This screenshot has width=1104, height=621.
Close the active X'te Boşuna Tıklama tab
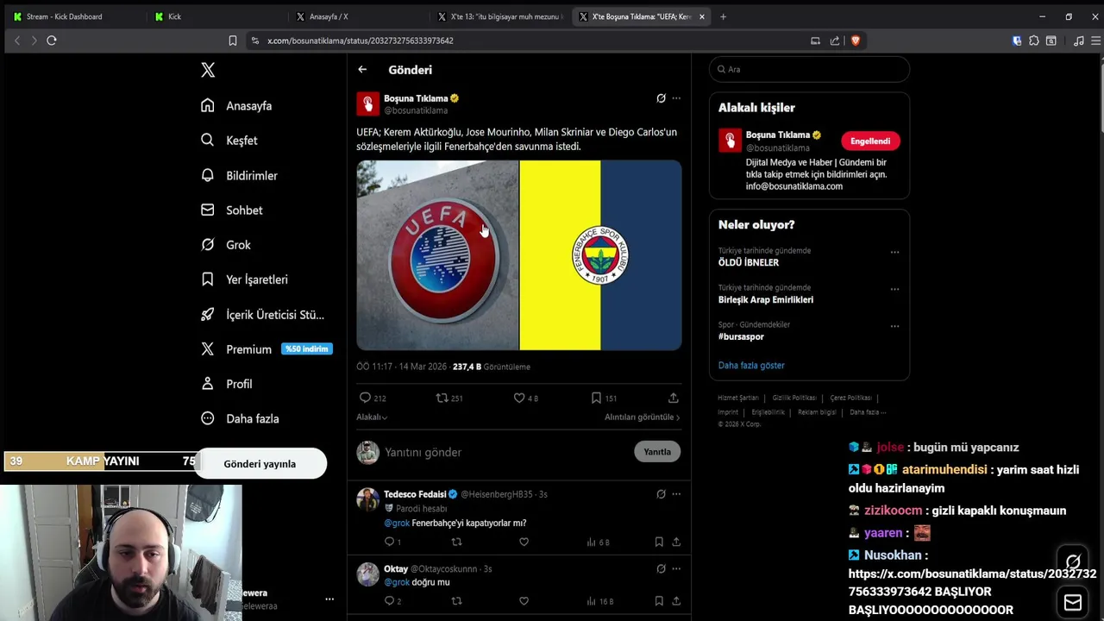click(x=702, y=16)
